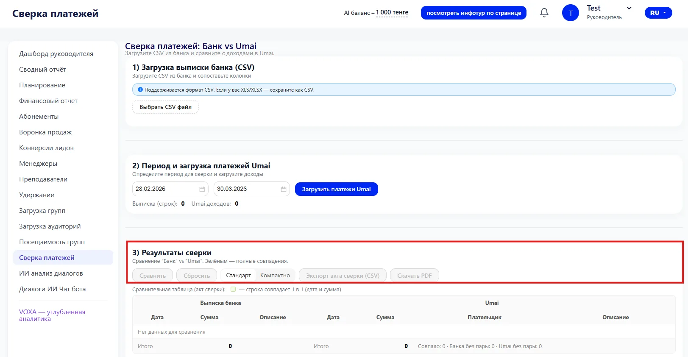Click the user avatar circle T
This screenshot has width=688, height=357.
pos(570,13)
